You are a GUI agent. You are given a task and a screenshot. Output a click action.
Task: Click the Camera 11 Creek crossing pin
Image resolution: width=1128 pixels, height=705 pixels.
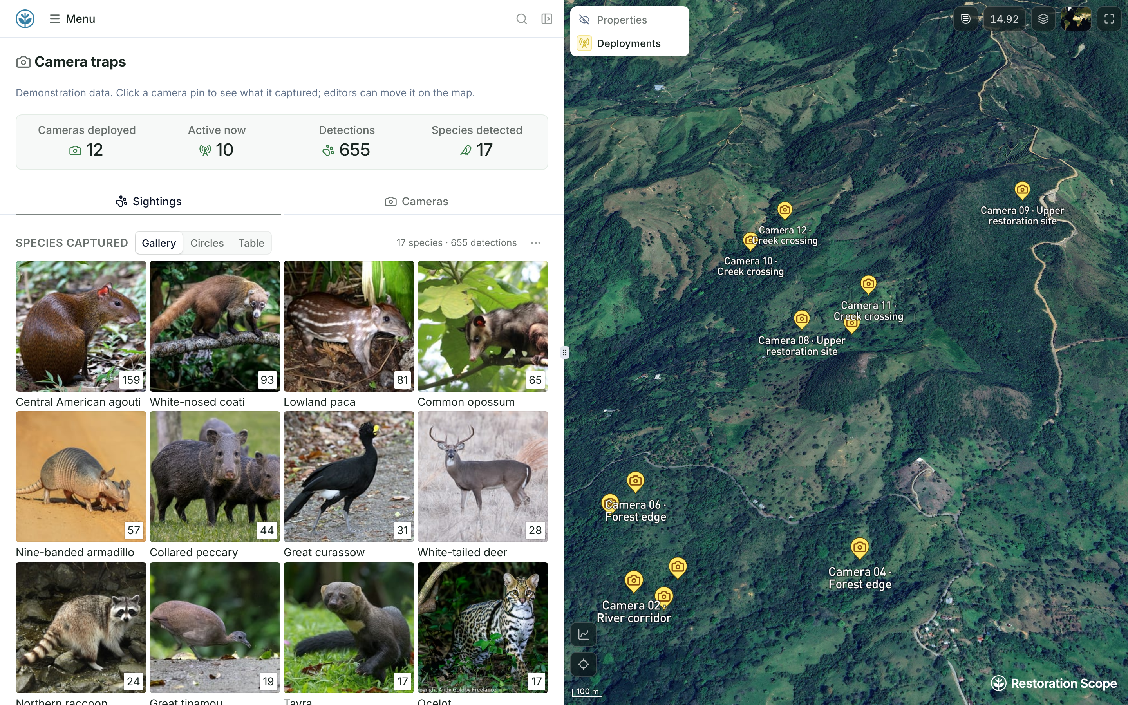(868, 284)
